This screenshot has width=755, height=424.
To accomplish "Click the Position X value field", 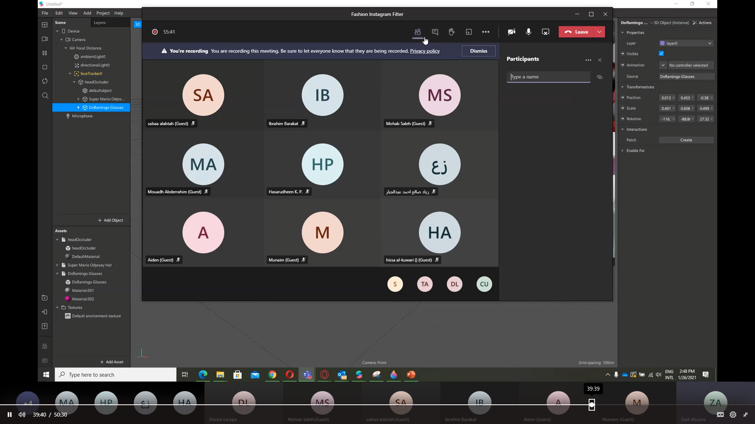I will pos(667,98).
